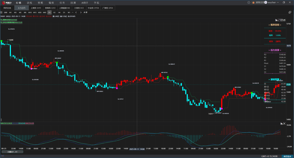Switch to the 上期所 SHFE tab

(x=35, y=8)
